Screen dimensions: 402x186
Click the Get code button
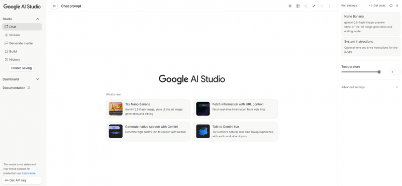point(377,6)
